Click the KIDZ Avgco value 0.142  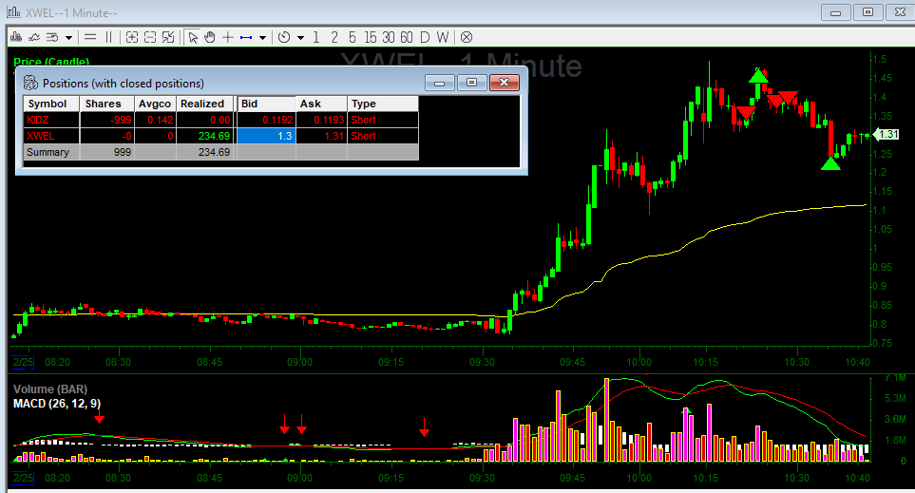point(155,120)
